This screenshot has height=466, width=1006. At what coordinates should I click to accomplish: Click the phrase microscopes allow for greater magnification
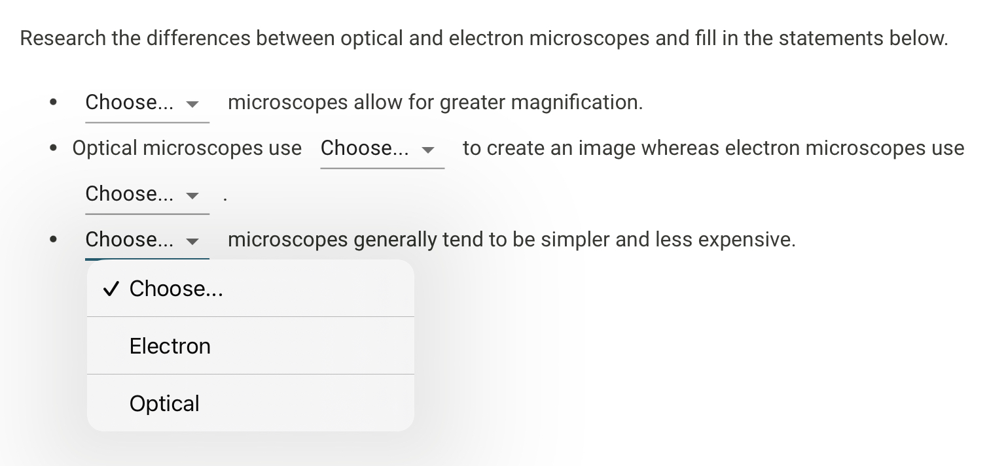coord(435,102)
